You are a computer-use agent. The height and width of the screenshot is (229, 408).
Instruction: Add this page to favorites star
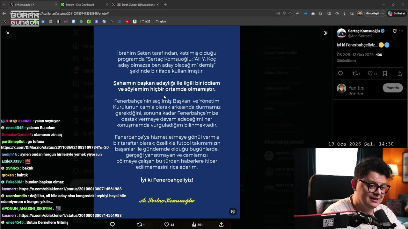(290, 13)
